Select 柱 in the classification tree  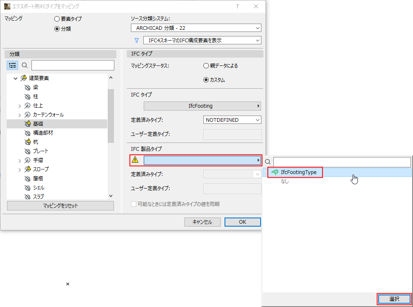click(36, 97)
